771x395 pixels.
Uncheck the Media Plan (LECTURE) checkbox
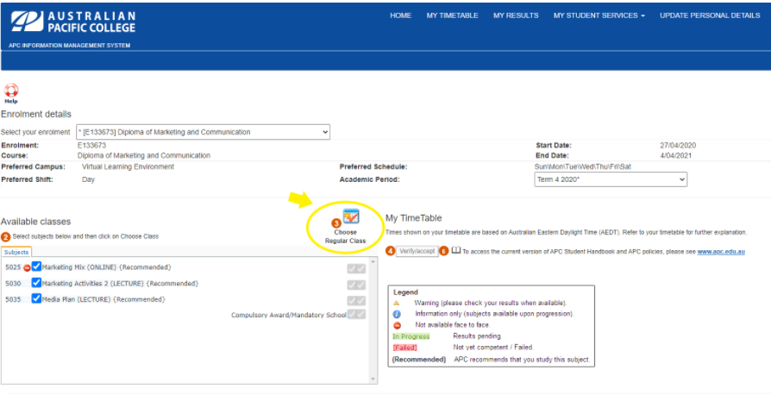click(36, 298)
